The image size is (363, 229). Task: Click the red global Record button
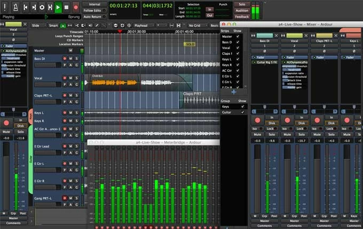coord(76,7)
